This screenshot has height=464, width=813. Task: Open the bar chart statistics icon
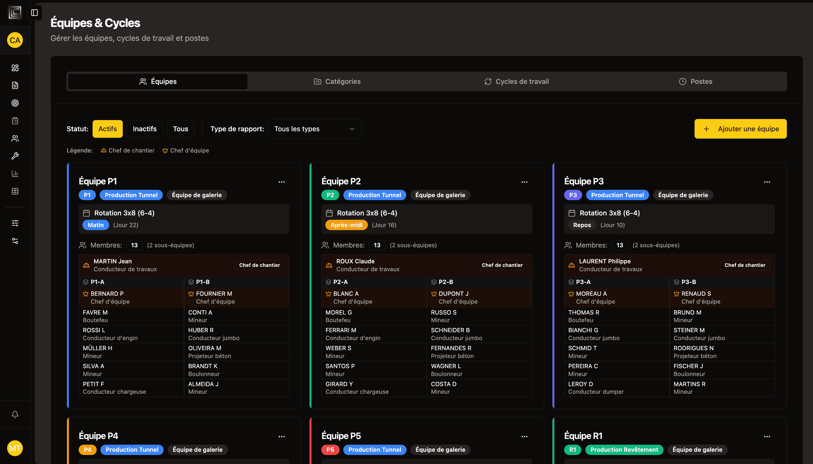pyautogui.click(x=15, y=173)
